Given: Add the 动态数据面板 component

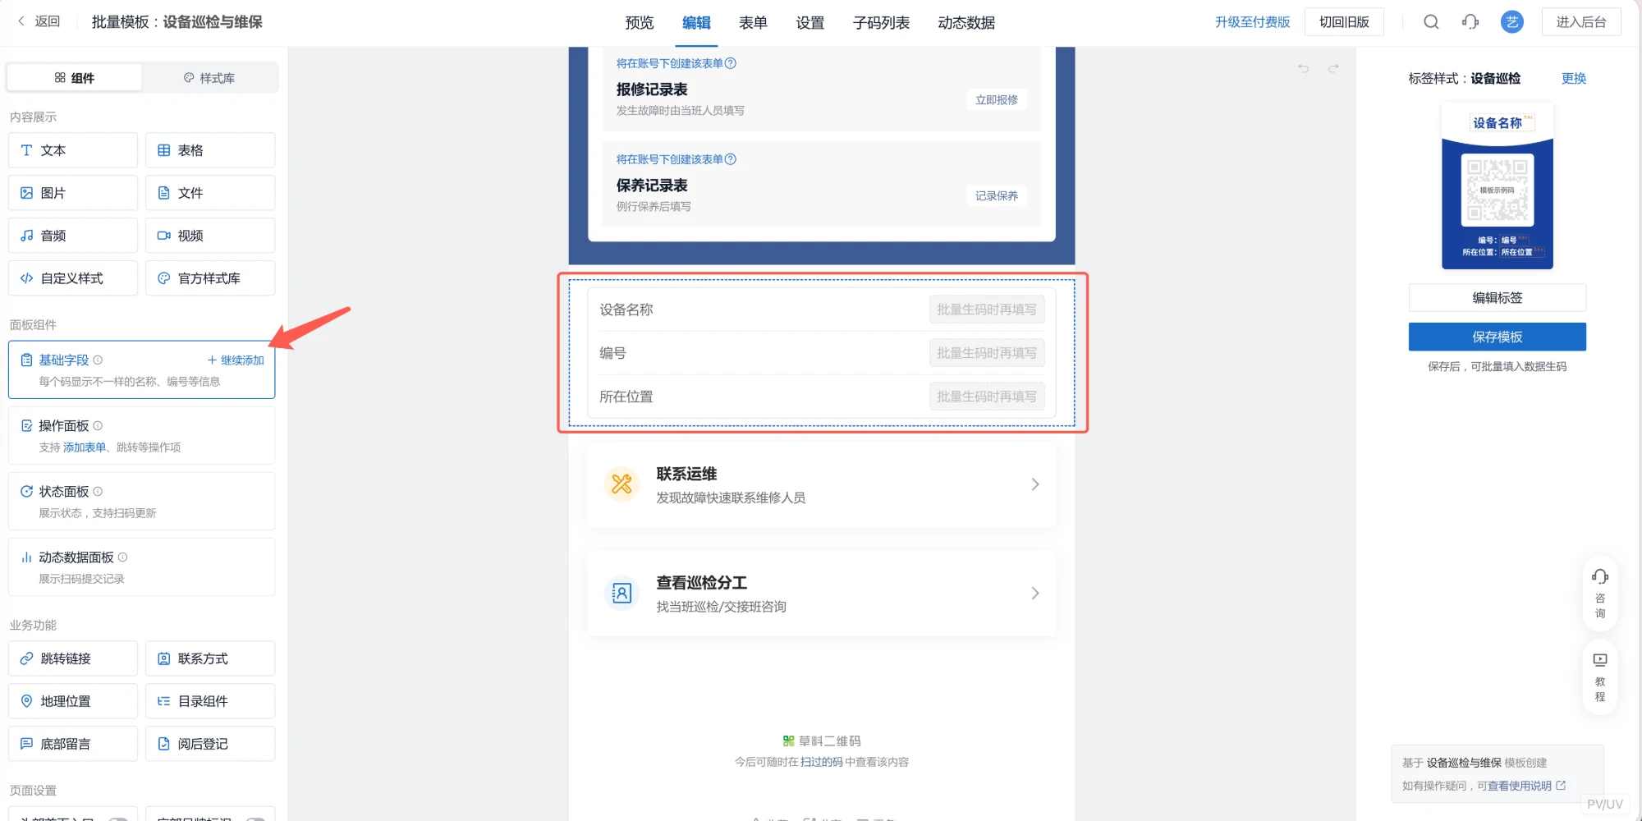Looking at the screenshot, I should click(x=141, y=566).
